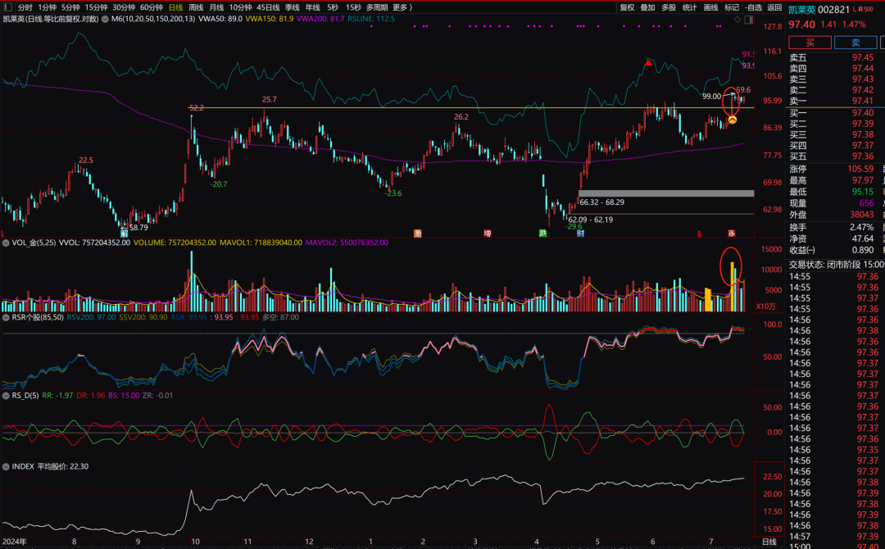Select the 5秒 period
Viewport: 885px width, 549px height.
pos(333,7)
